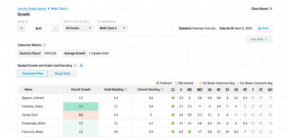290x137 pixels.
Task: Click info icon next to Grade Level Standing
Action: 75,65
